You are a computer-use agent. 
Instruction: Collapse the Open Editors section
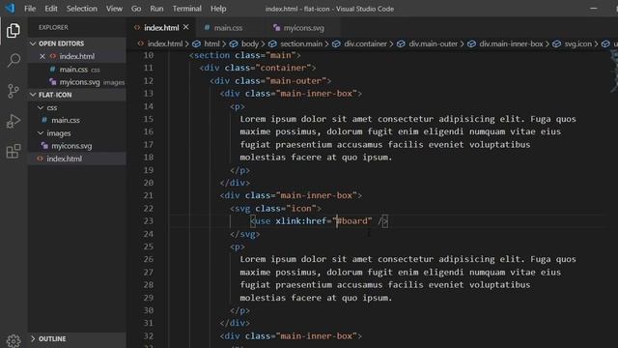77,43
